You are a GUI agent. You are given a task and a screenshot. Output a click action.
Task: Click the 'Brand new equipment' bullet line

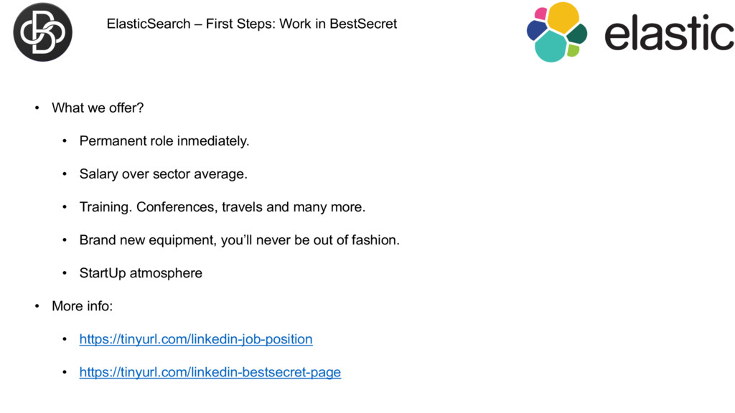pyautogui.click(x=240, y=240)
